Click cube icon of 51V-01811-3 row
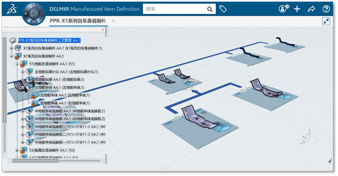This screenshot has width=338, height=176. point(30,126)
